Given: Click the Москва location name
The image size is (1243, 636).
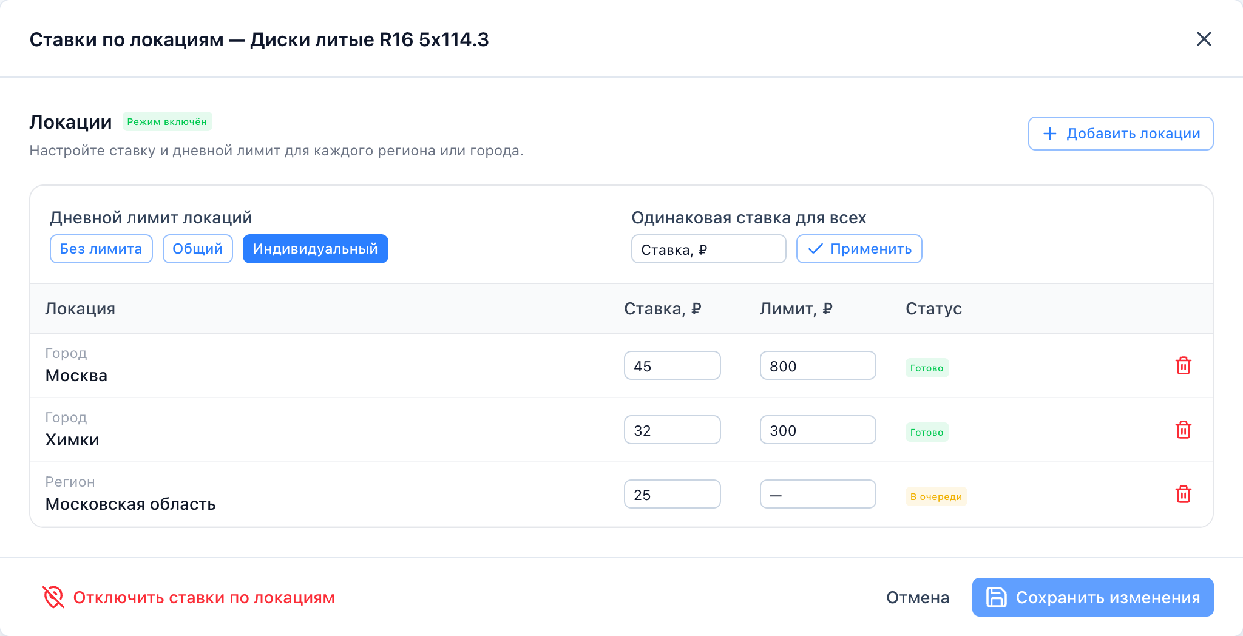Looking at the screenshot, I should [x=76, y=376].
